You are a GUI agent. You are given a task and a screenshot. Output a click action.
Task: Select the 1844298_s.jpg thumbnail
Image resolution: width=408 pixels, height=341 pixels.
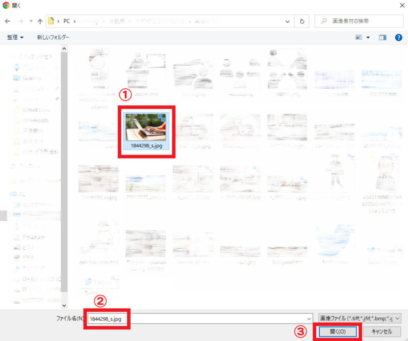(x=146, y=128)
